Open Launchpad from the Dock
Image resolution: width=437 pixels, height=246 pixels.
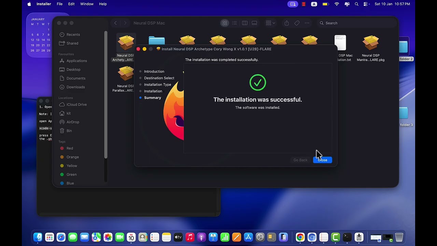pos(50,237)
